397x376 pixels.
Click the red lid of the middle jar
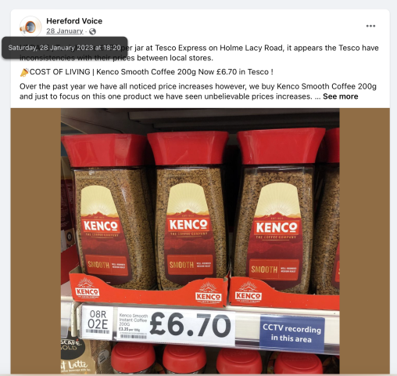(188, 148)
